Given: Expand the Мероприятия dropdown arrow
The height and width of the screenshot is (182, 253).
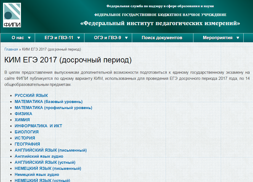Looking at the screenshot, I should 238,38.
